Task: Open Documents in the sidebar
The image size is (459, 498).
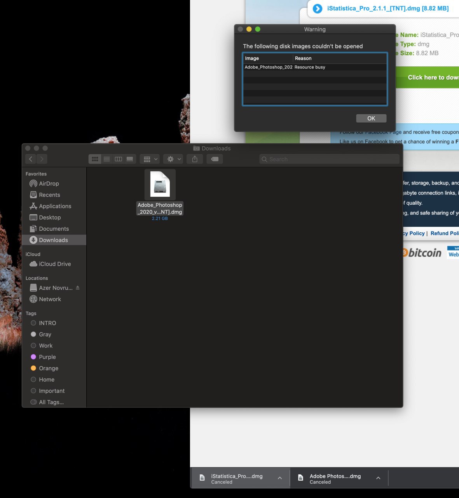Action: tap(54, 229)
